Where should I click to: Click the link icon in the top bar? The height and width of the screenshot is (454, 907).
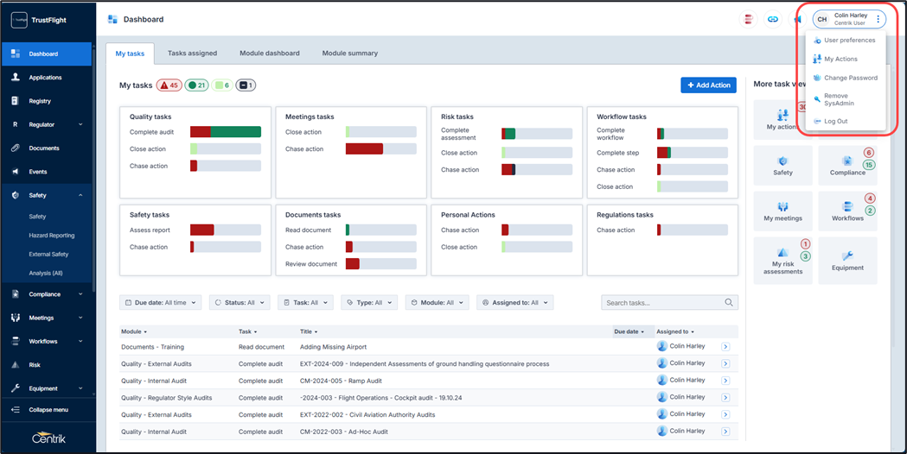point(773,19)
